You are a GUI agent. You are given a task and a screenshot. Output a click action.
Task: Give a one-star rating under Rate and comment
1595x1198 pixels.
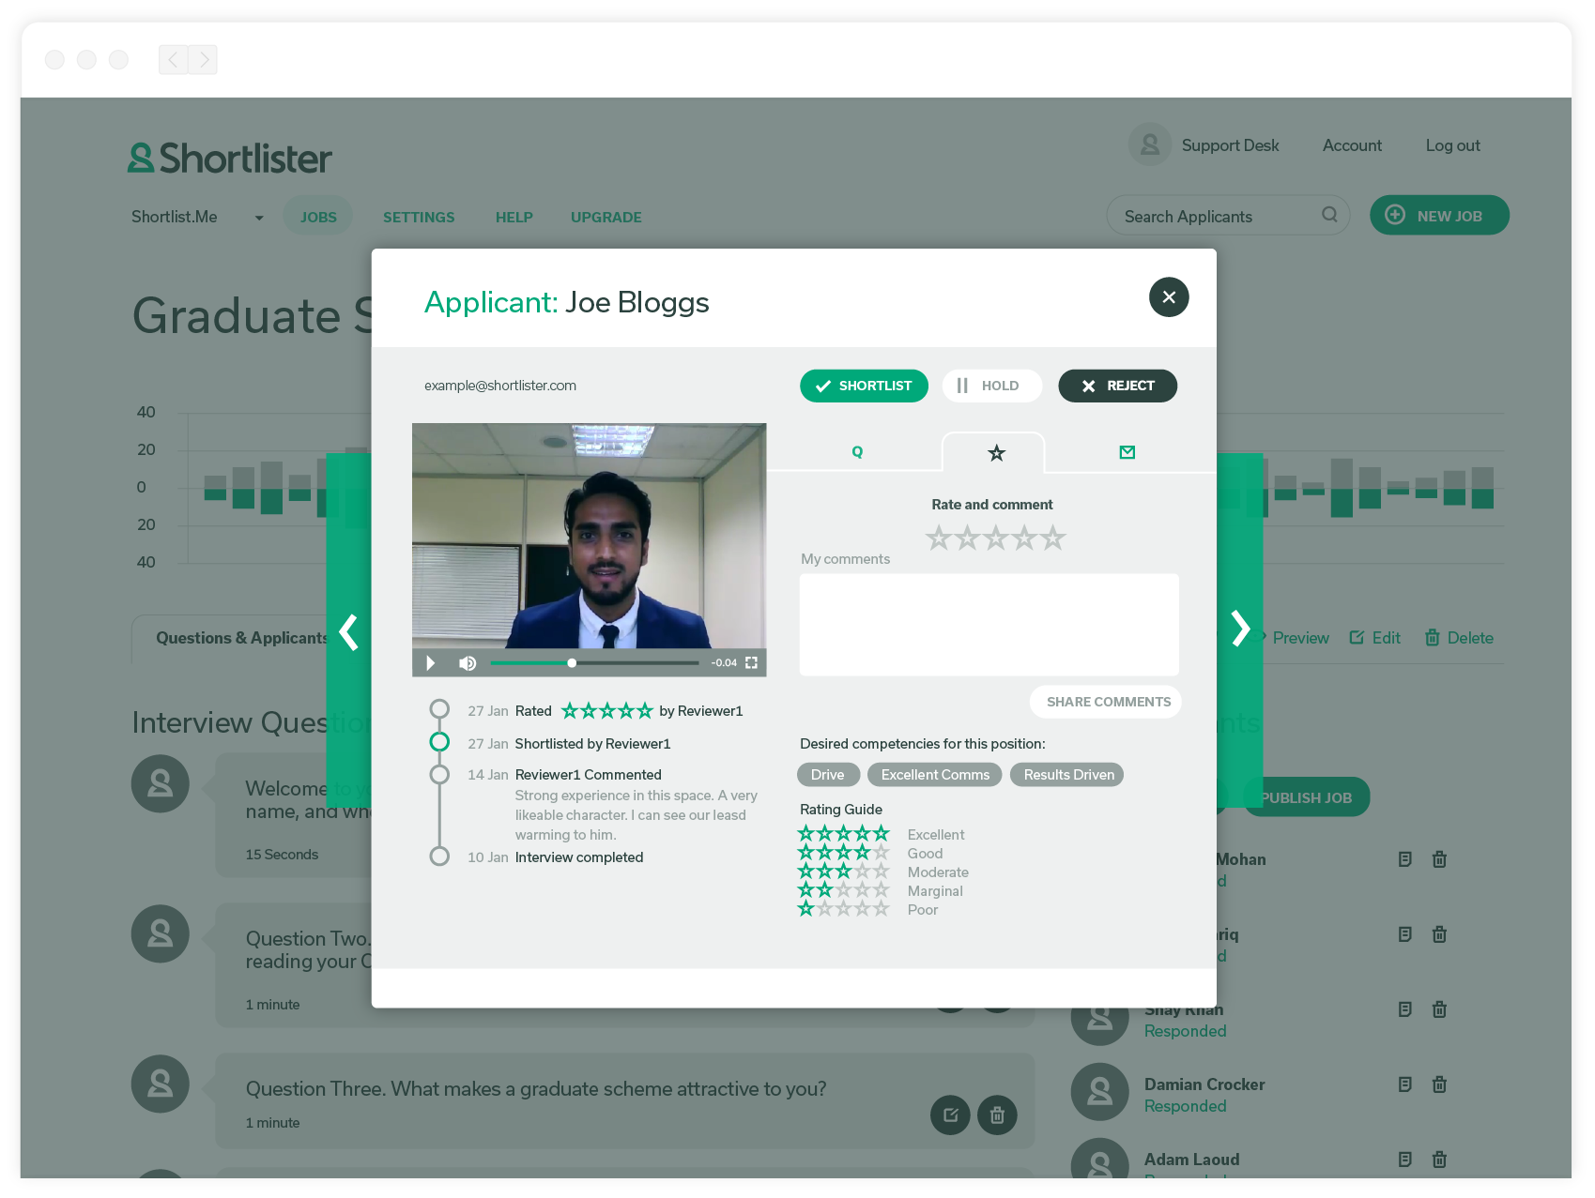coord(939,538)
